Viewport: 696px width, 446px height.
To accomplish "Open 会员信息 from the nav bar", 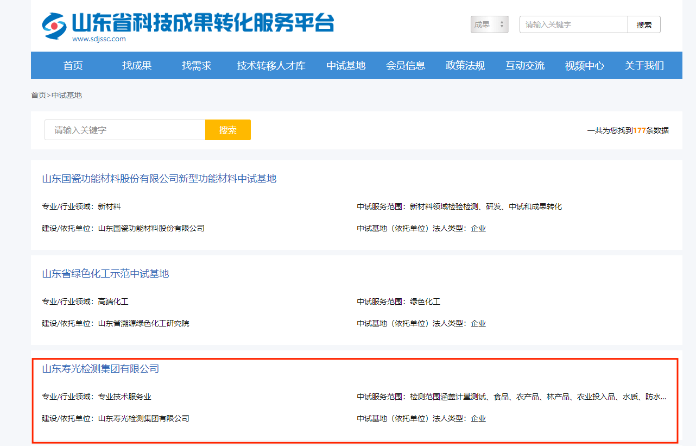I will pyautogui.click(x=406, y=66).
